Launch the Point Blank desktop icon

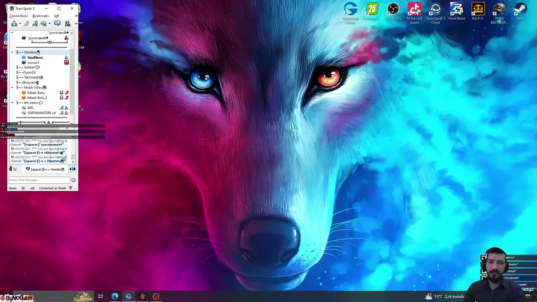click(457, 12)
